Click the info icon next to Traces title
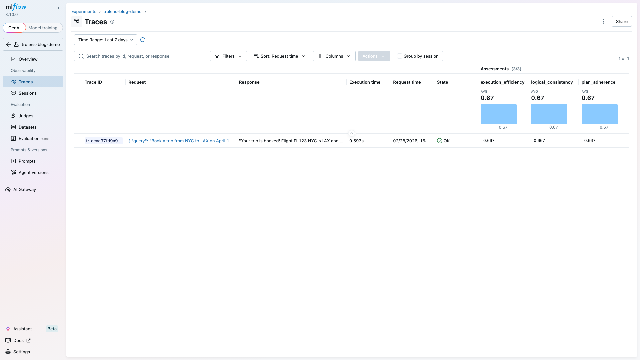The width and height of the screenshot is (640, 360). (x=112, y=22)
